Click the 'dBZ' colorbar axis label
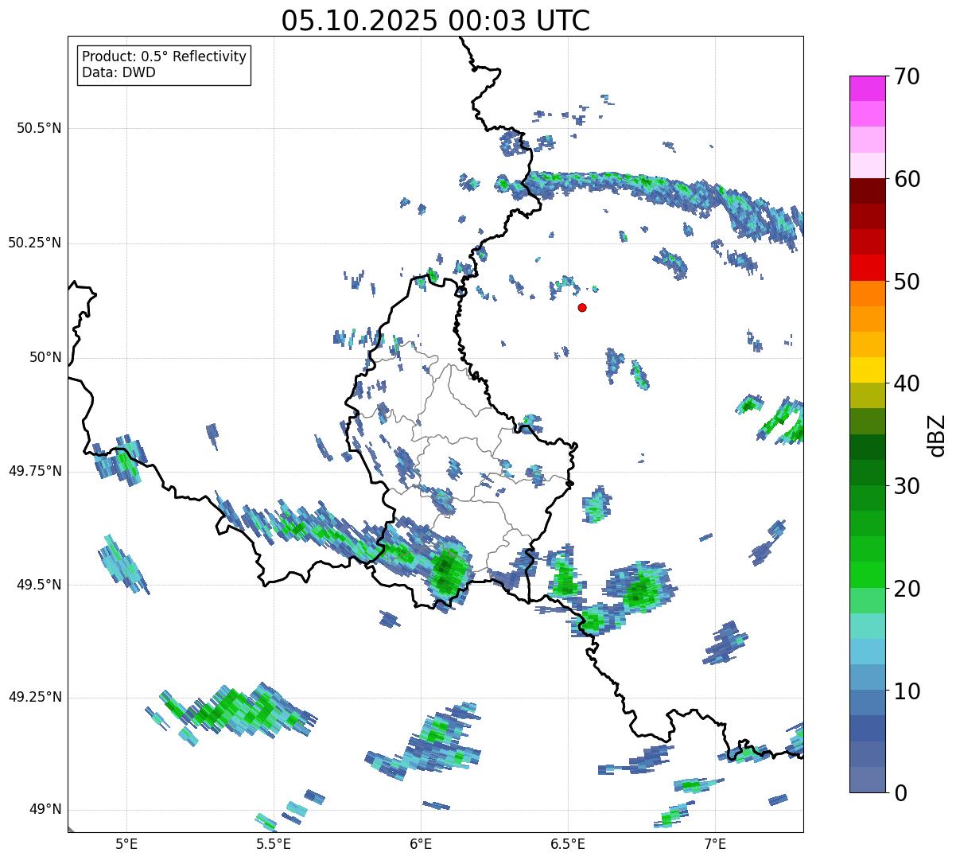This screenshot has width=956, height=860. tap(937, 434)
